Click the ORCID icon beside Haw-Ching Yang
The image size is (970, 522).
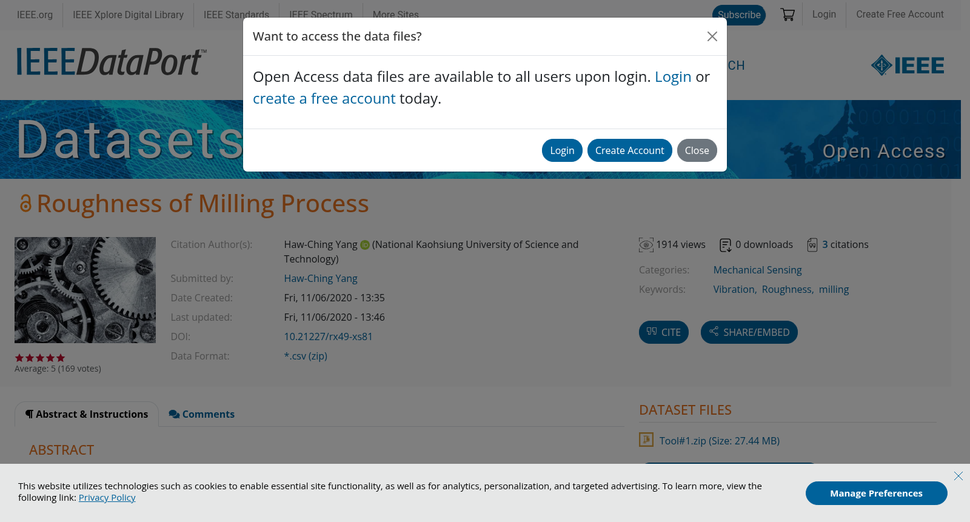tap(365, 245)
